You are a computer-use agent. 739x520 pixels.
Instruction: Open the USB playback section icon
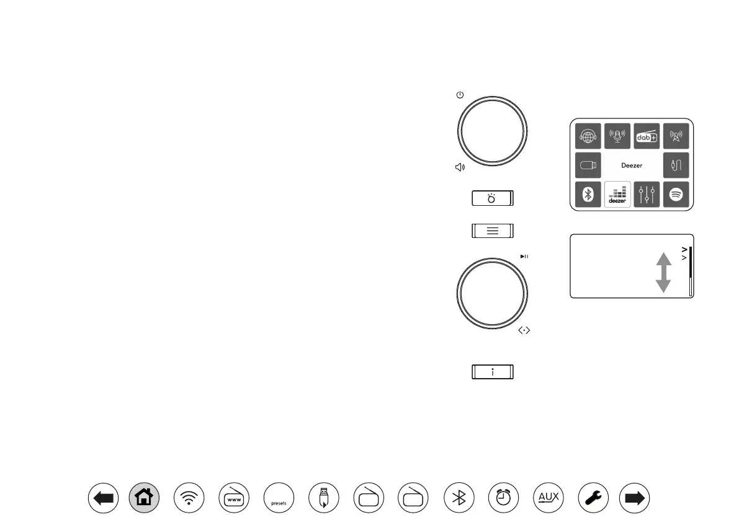coord(324,498)
